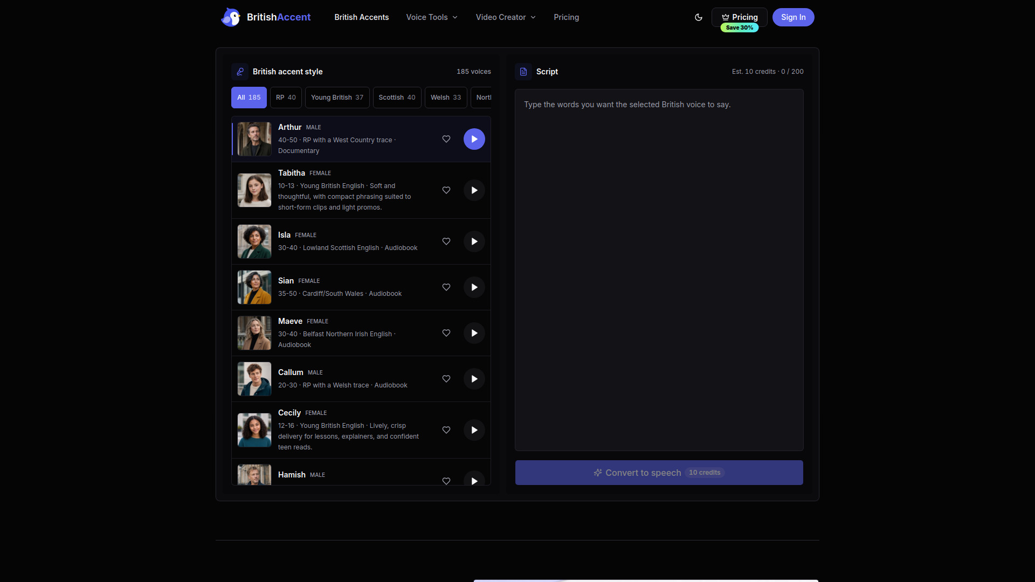1035x582 pixels.
Task: Click the 10 credits badge on convert button
Action: [705, 473]
